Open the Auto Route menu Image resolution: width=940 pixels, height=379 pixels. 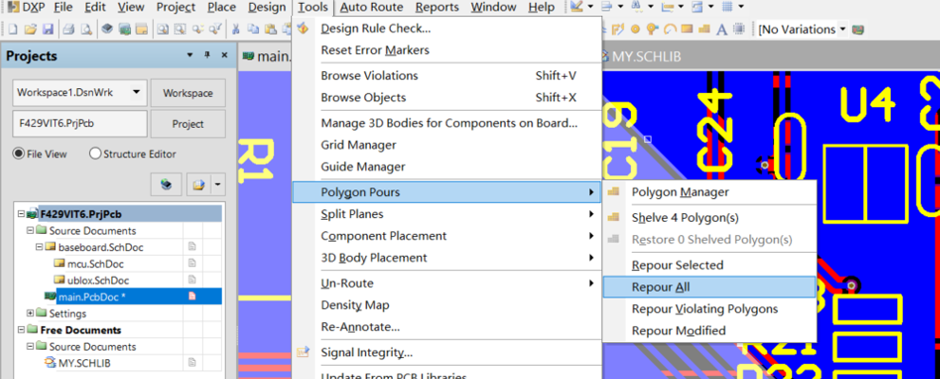(374, 8)
